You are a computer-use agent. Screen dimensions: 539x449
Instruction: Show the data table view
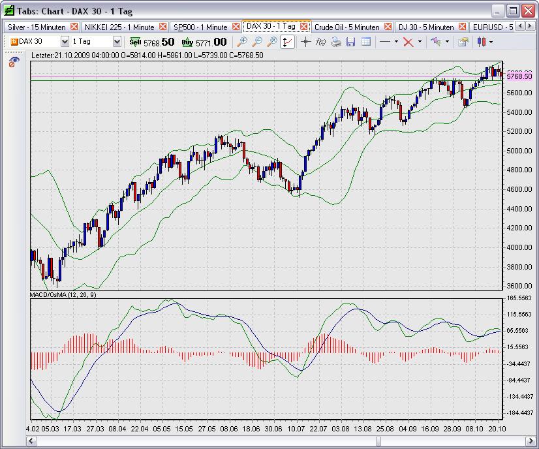tap(365, 42)
